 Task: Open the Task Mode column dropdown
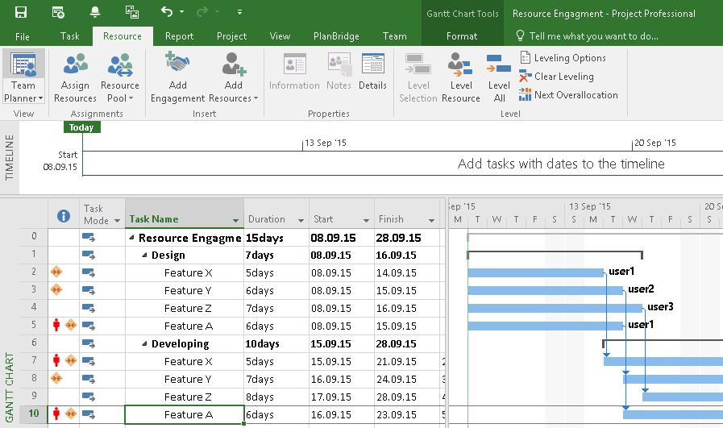[117, 221]
